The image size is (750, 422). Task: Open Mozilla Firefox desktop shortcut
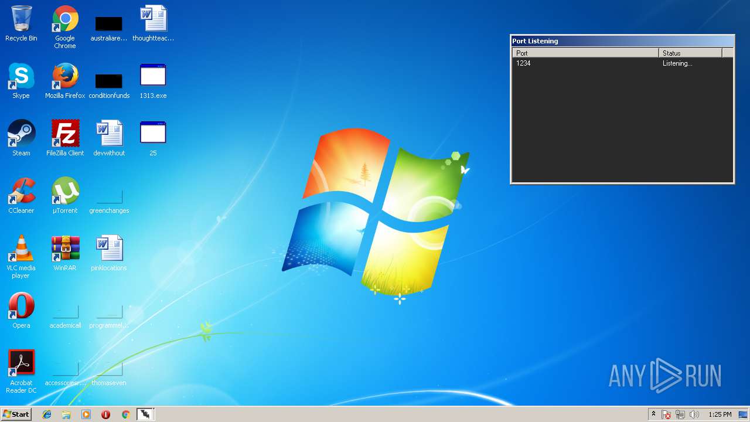(65, 81)
